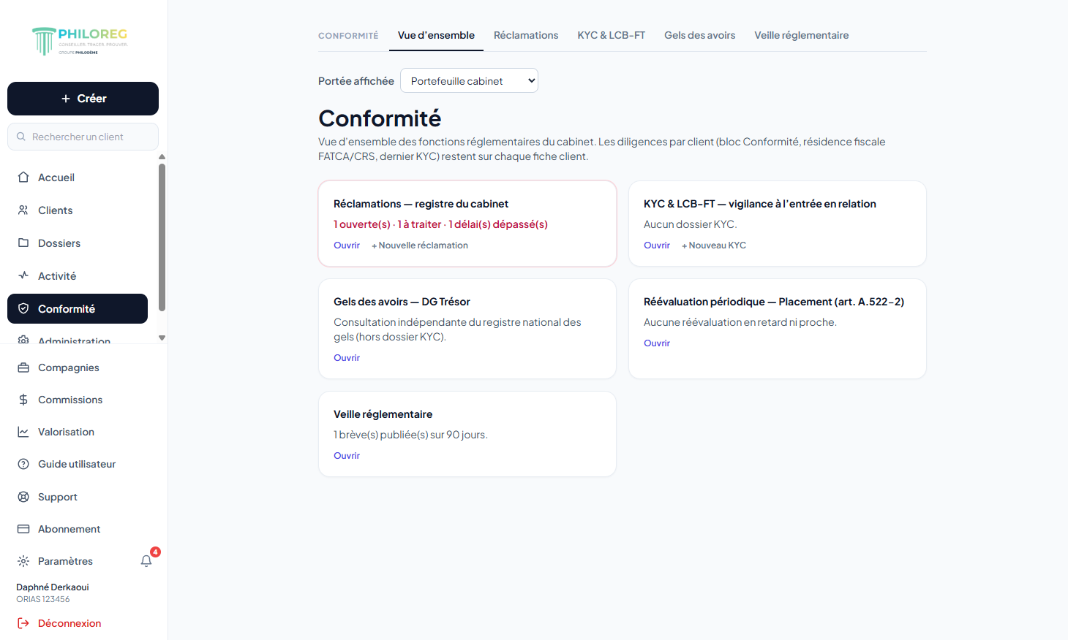This screenshot has width=1068, height=640.
Task: Click the Valorisation chart icon
Action: (23, 432)
